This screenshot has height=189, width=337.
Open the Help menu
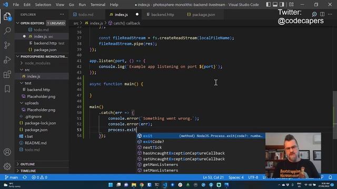coord(114,5)
